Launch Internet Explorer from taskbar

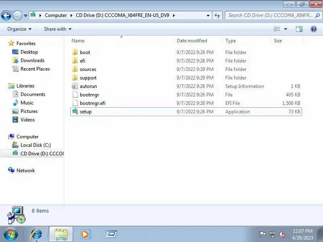36,234
